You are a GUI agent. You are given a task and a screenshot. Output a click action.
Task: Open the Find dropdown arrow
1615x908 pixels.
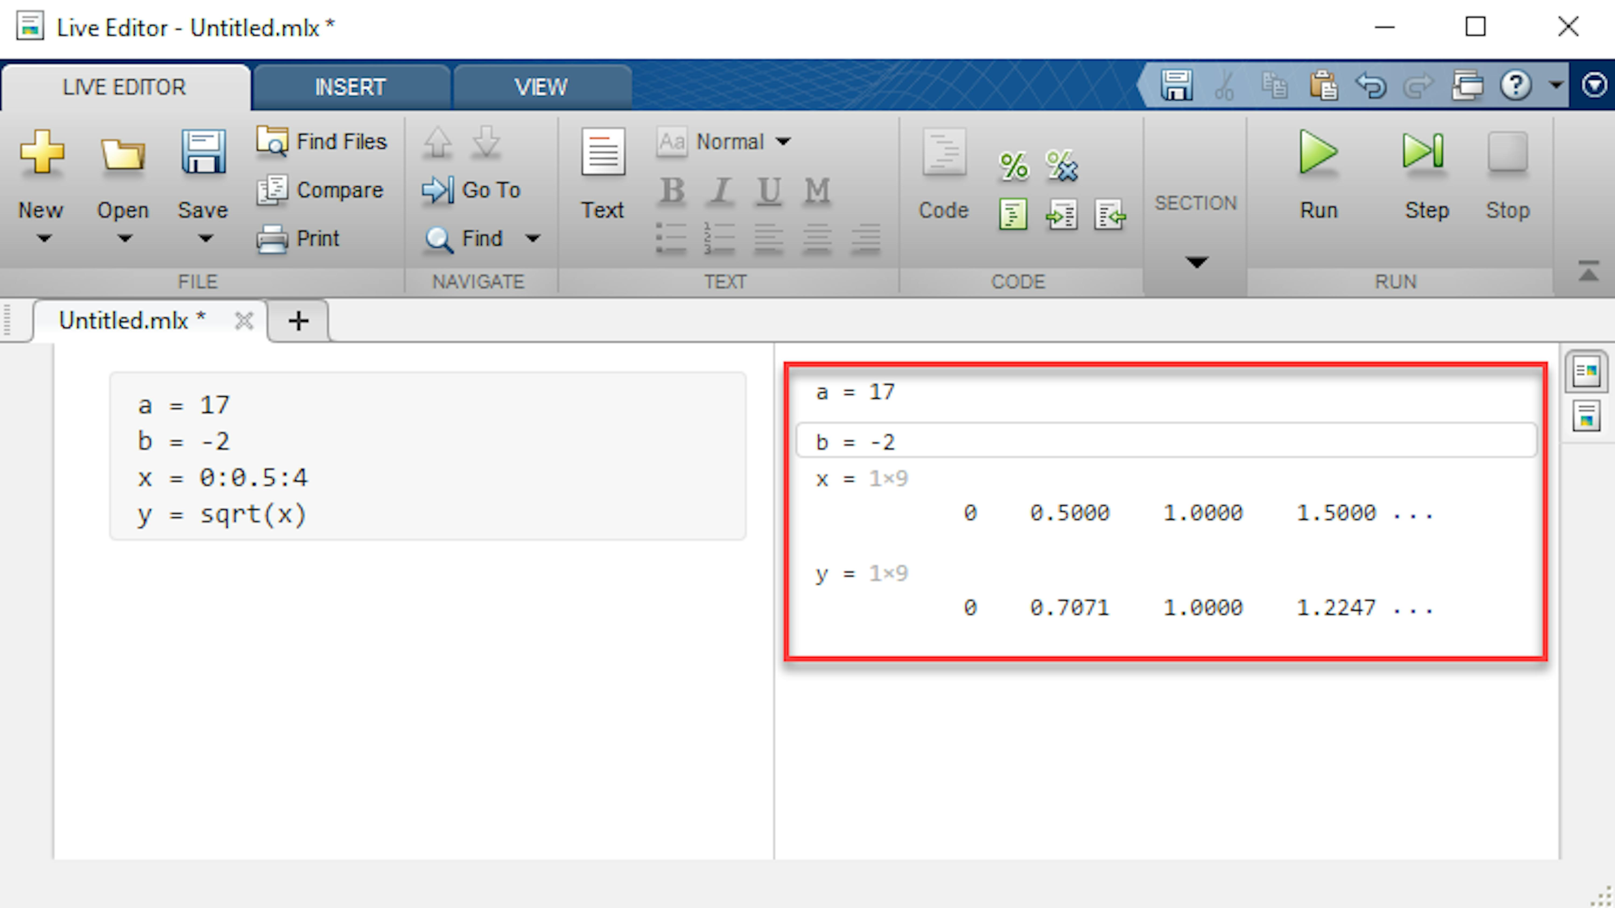533,238
